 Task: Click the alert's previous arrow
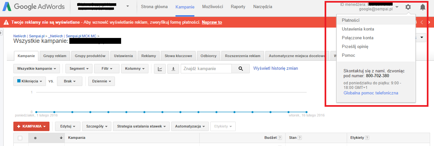(x=422, y=22)
